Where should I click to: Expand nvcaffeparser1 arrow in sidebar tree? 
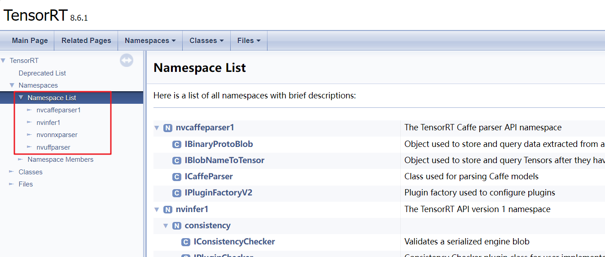(30, 110)
